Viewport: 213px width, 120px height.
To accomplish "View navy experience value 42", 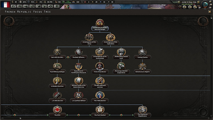I will (x=103, y=2).
